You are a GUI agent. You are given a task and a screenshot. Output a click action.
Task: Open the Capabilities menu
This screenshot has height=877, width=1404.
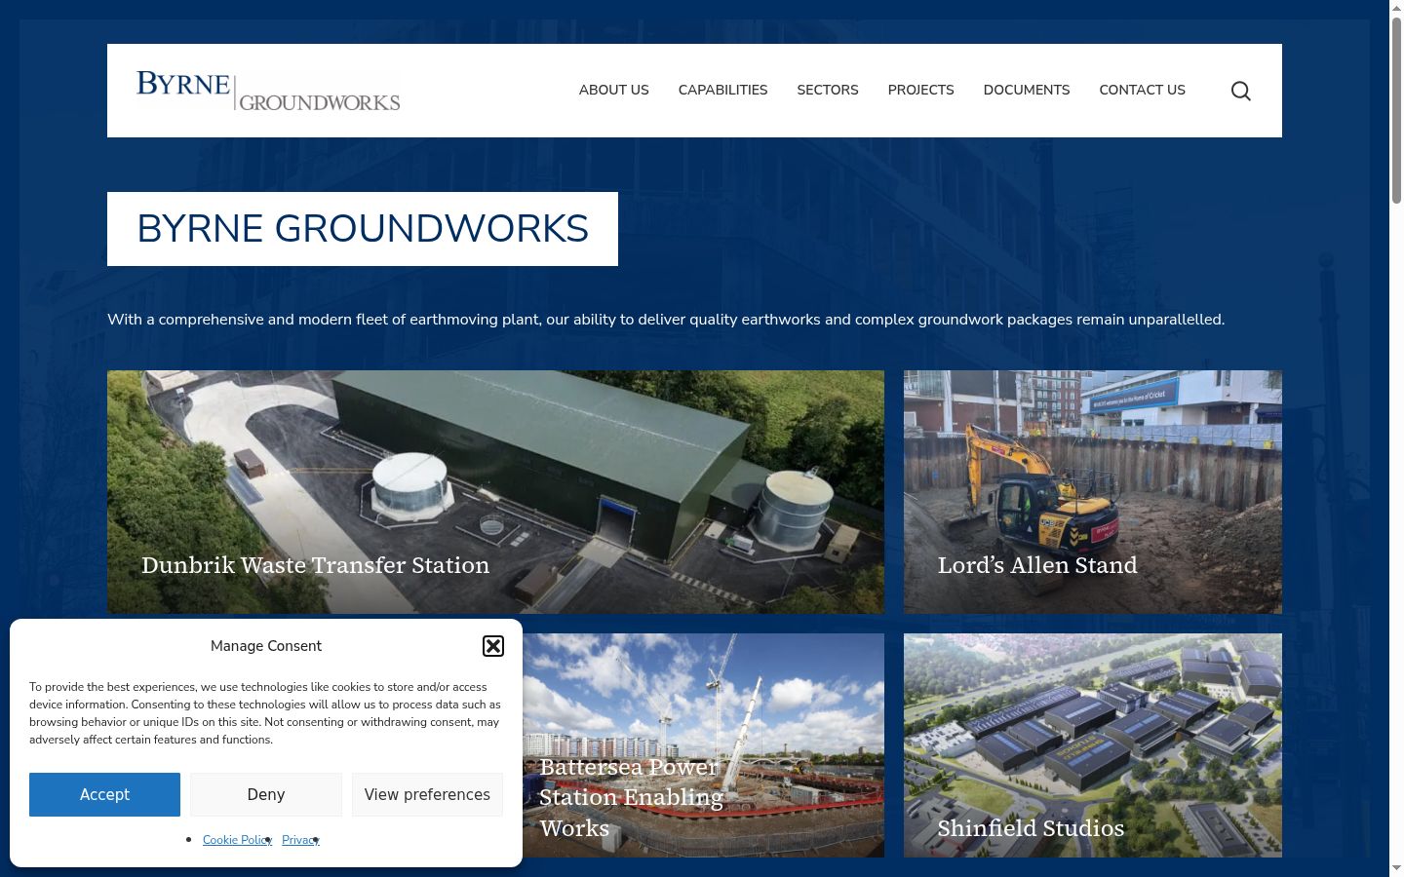tap(722, 90)
